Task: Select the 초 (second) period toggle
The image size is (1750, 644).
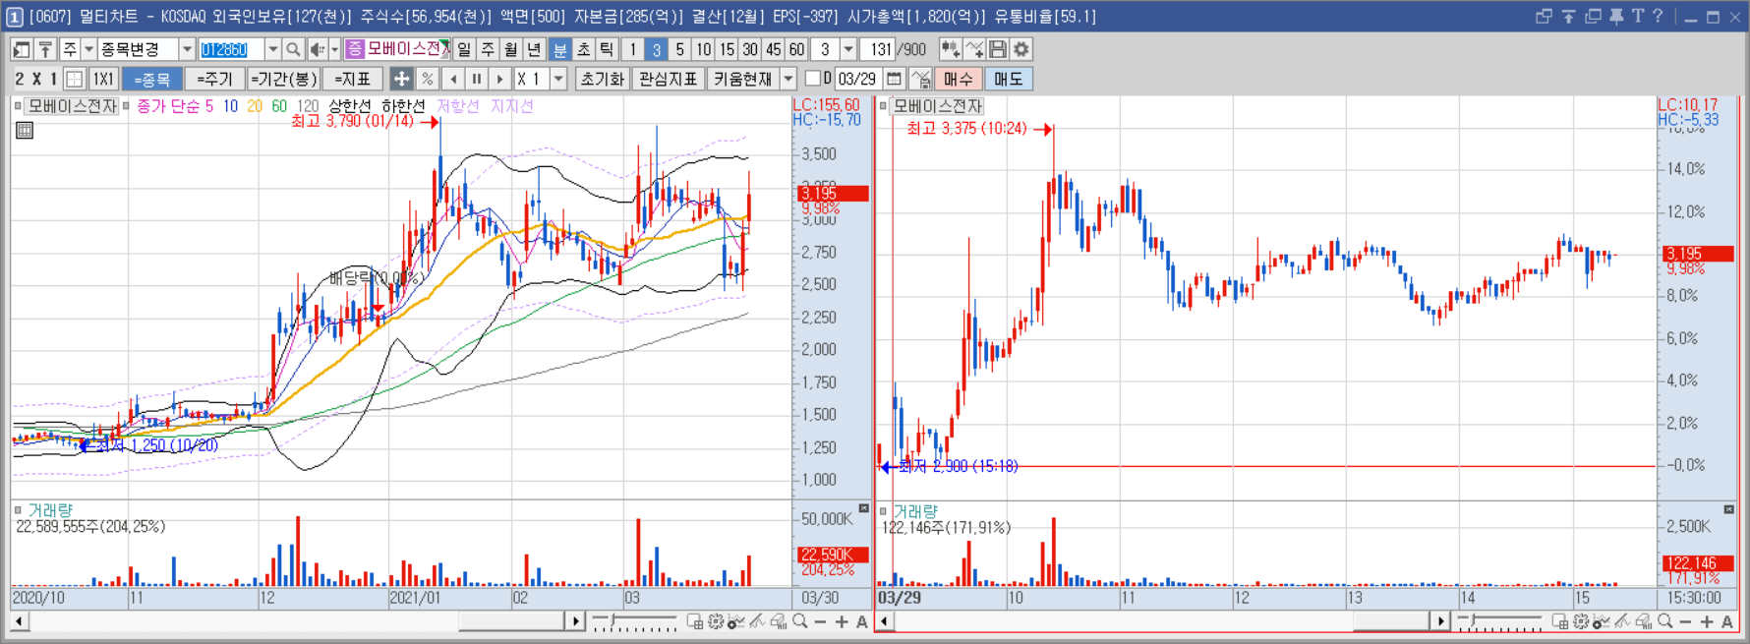Action: pyautogui.click(x=583, y=49)
